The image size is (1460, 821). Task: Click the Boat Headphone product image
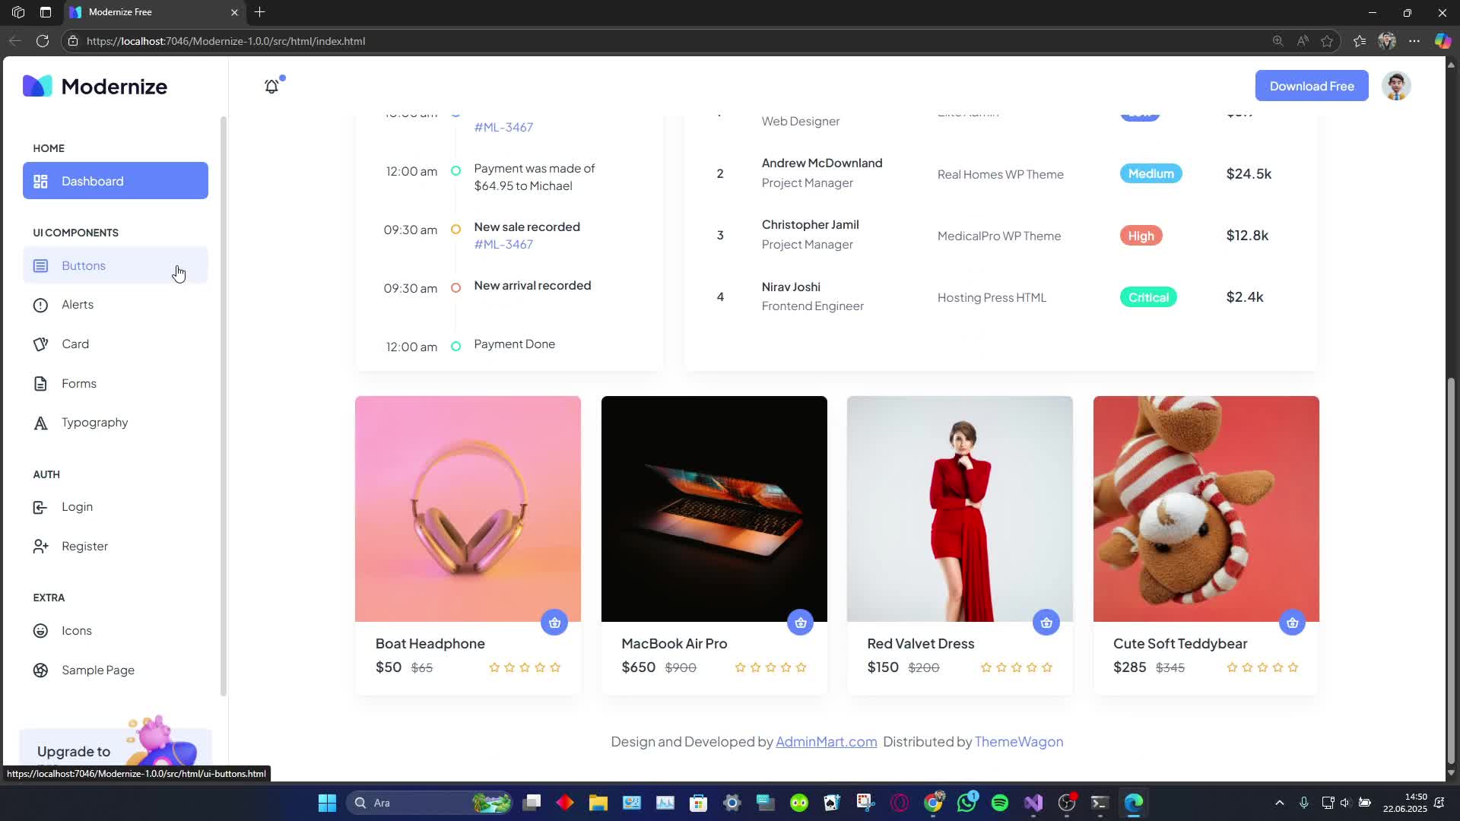pyautogui.click(x=468, y=509)
